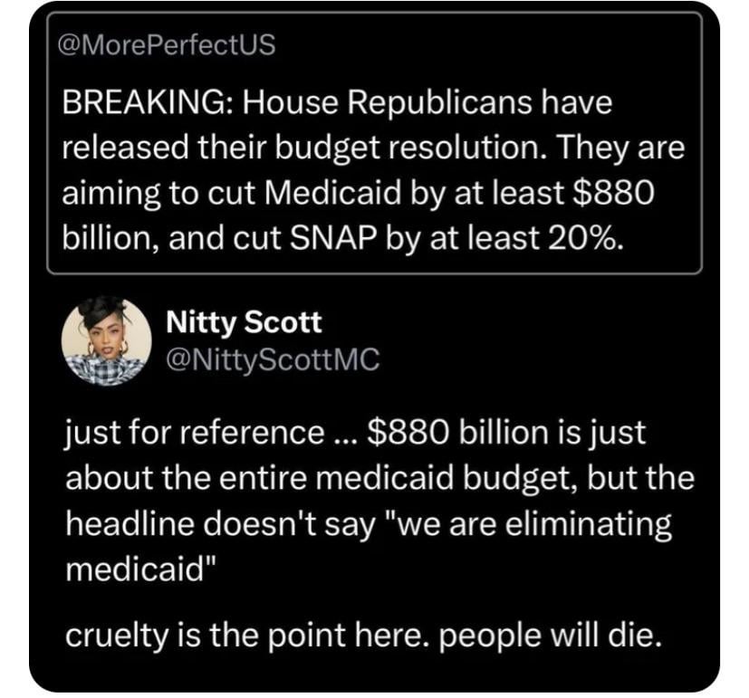Viewport: 749px width, 698px height.
Task: Open Nitty Scott's profile picture
Action: [x=105, y=341]
